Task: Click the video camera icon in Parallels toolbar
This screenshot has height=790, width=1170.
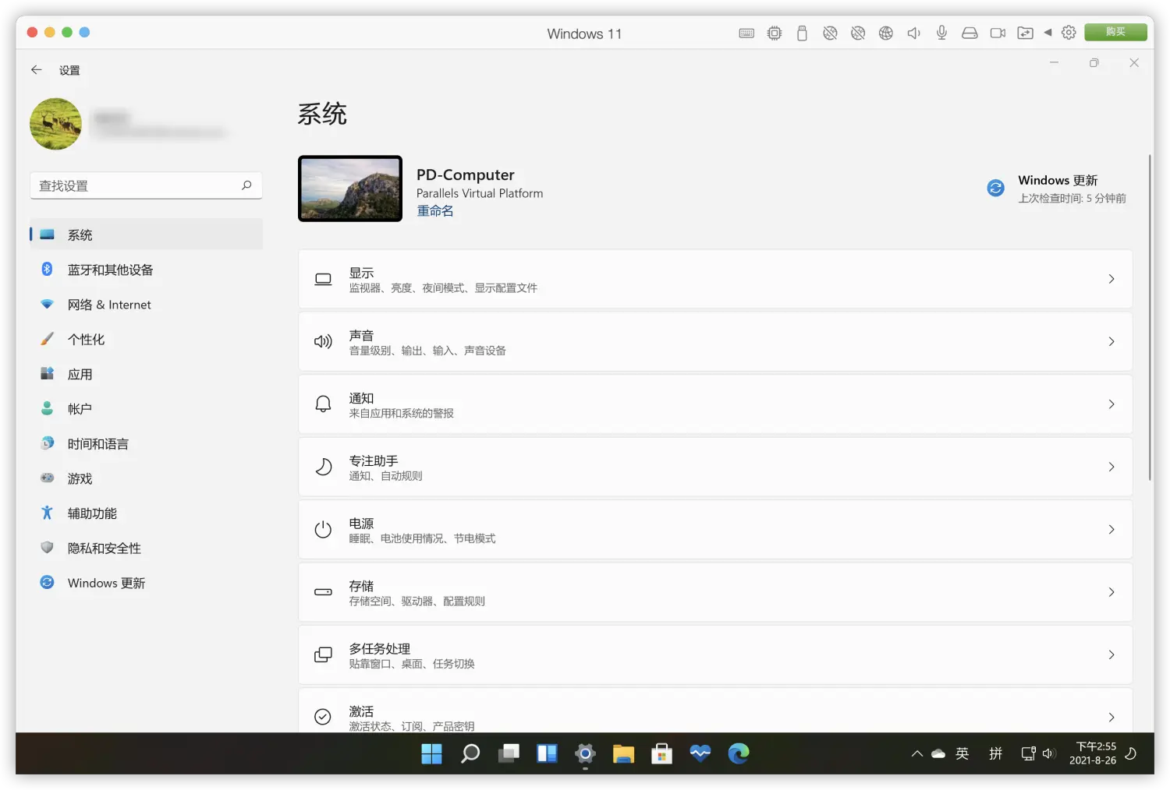Action: (998, 33)
